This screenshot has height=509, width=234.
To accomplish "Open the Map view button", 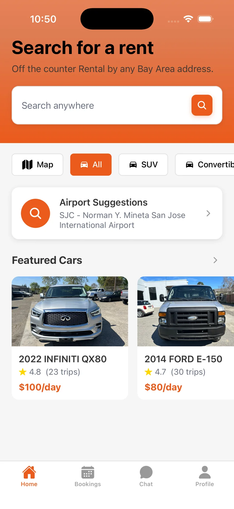I will pos(37,164).
